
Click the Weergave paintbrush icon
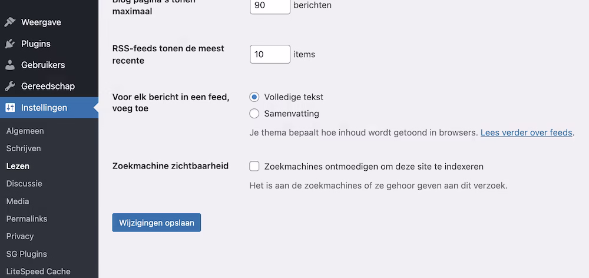click(x=10, y=22)
